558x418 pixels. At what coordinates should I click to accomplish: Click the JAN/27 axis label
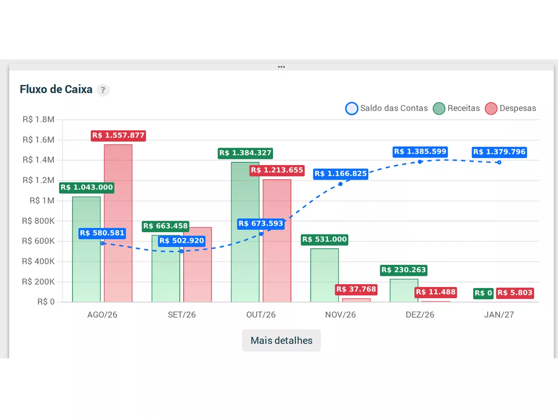point(499,314)
